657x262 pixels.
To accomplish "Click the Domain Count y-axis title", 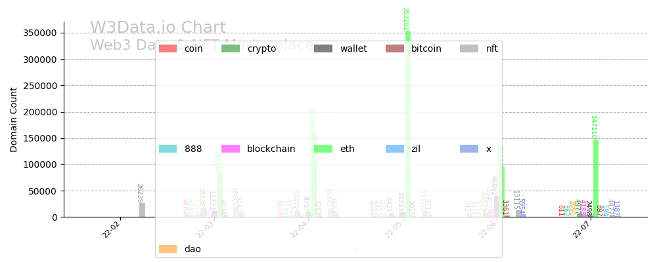I will click(14, 119).
